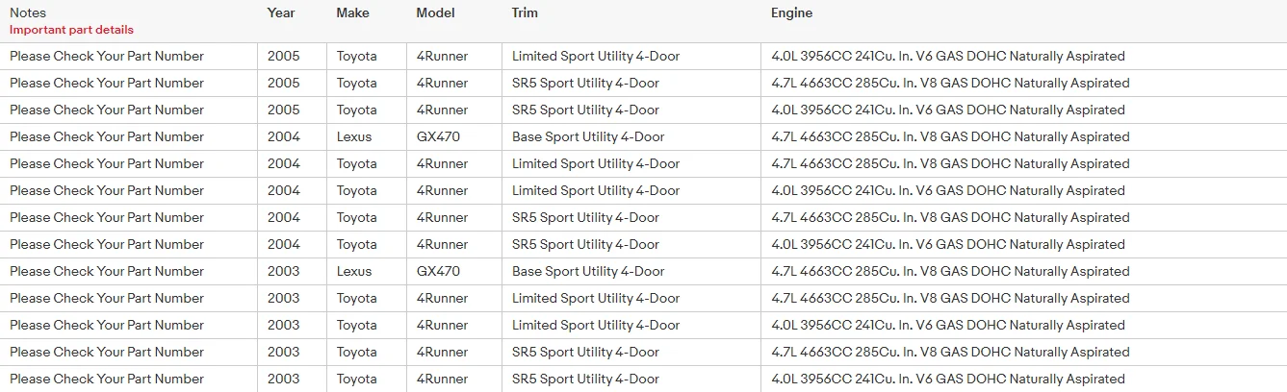Click the note in the 2004 Lexus row

[x=107, y=136]
